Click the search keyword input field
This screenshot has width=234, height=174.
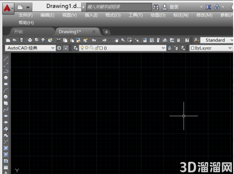pos(119,7)
